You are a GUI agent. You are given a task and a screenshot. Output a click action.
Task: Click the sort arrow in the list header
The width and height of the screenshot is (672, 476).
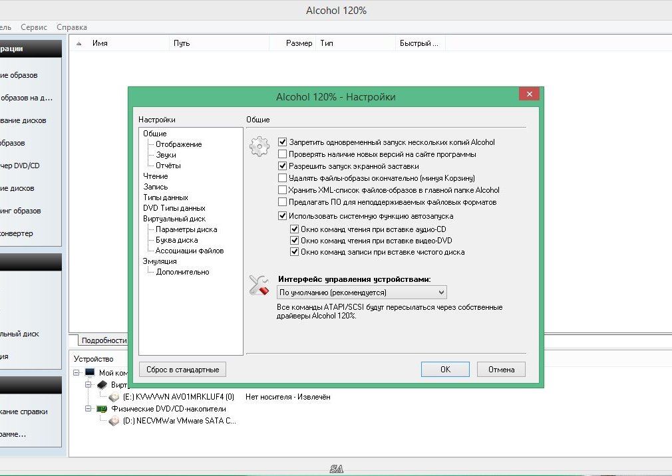[79, 43]
